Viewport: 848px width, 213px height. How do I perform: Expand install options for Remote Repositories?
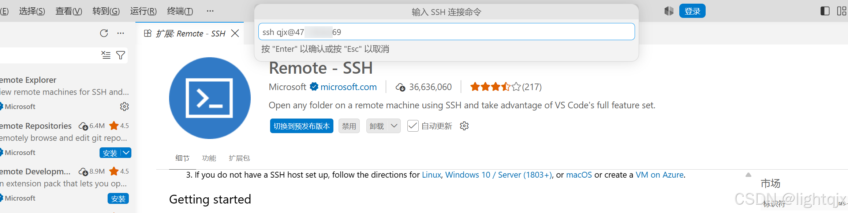click(x=126, y=153)
